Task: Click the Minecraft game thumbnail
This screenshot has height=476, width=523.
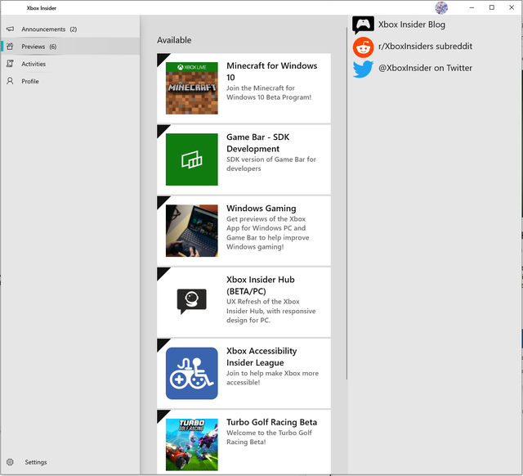Action: (x=192, y=88)
